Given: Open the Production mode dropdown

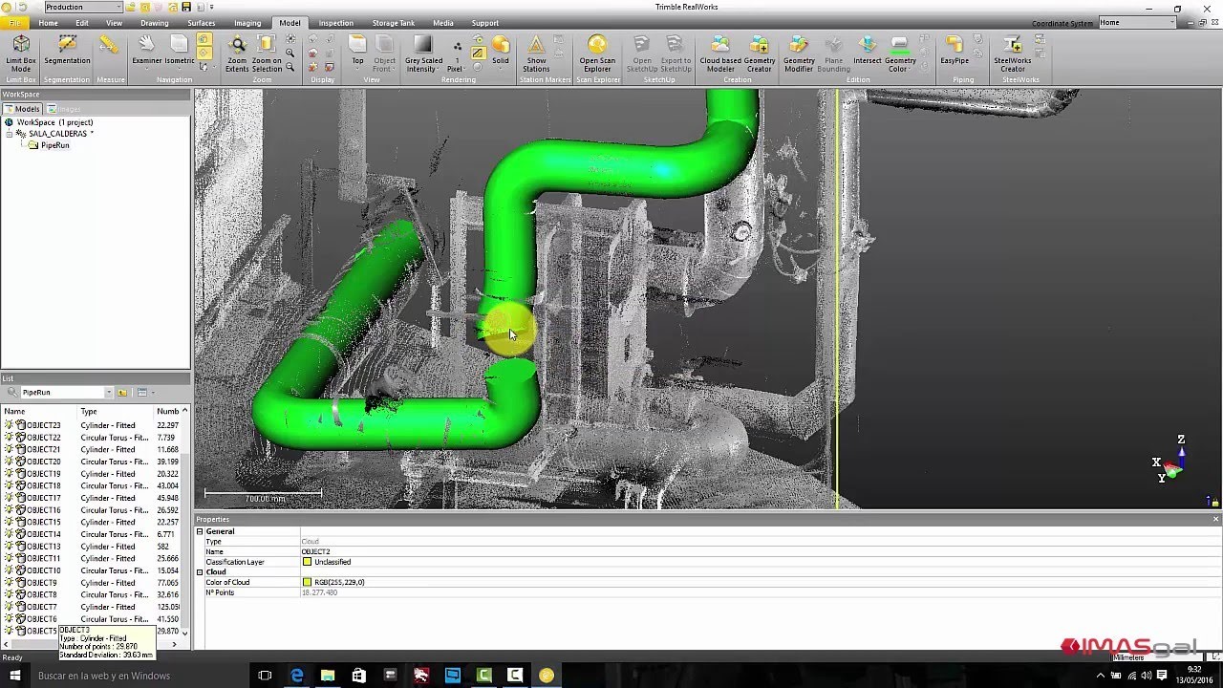Looking at the screenshot, I should click(118, 8).
